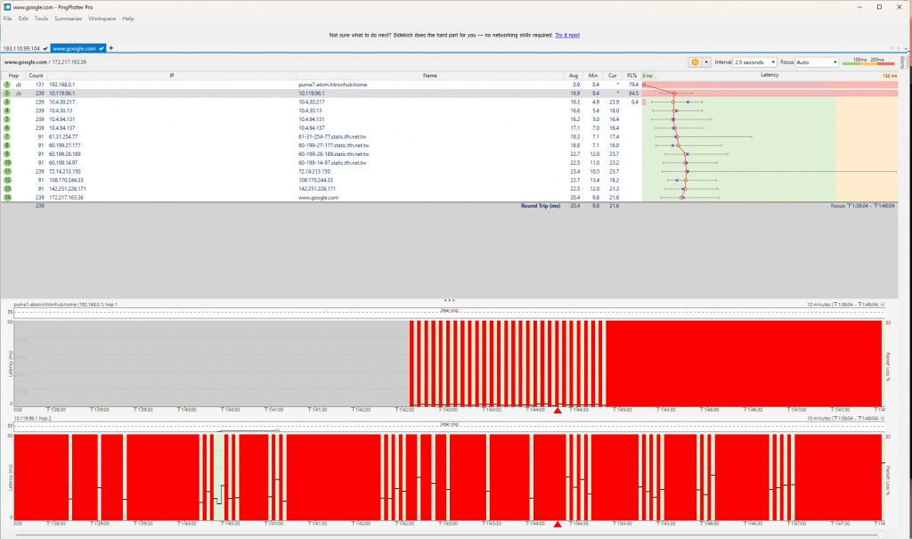
Task: Select name 61-31-254-77.static.tfn.net.tw
Action: (x=332, y=137)
